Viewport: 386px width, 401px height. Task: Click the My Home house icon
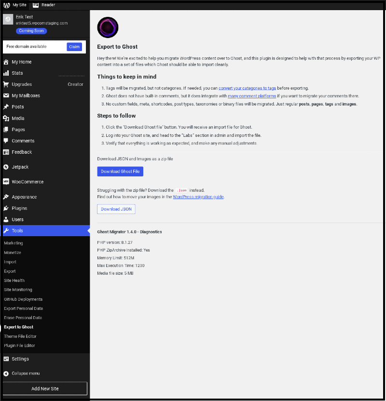point(6,62)
